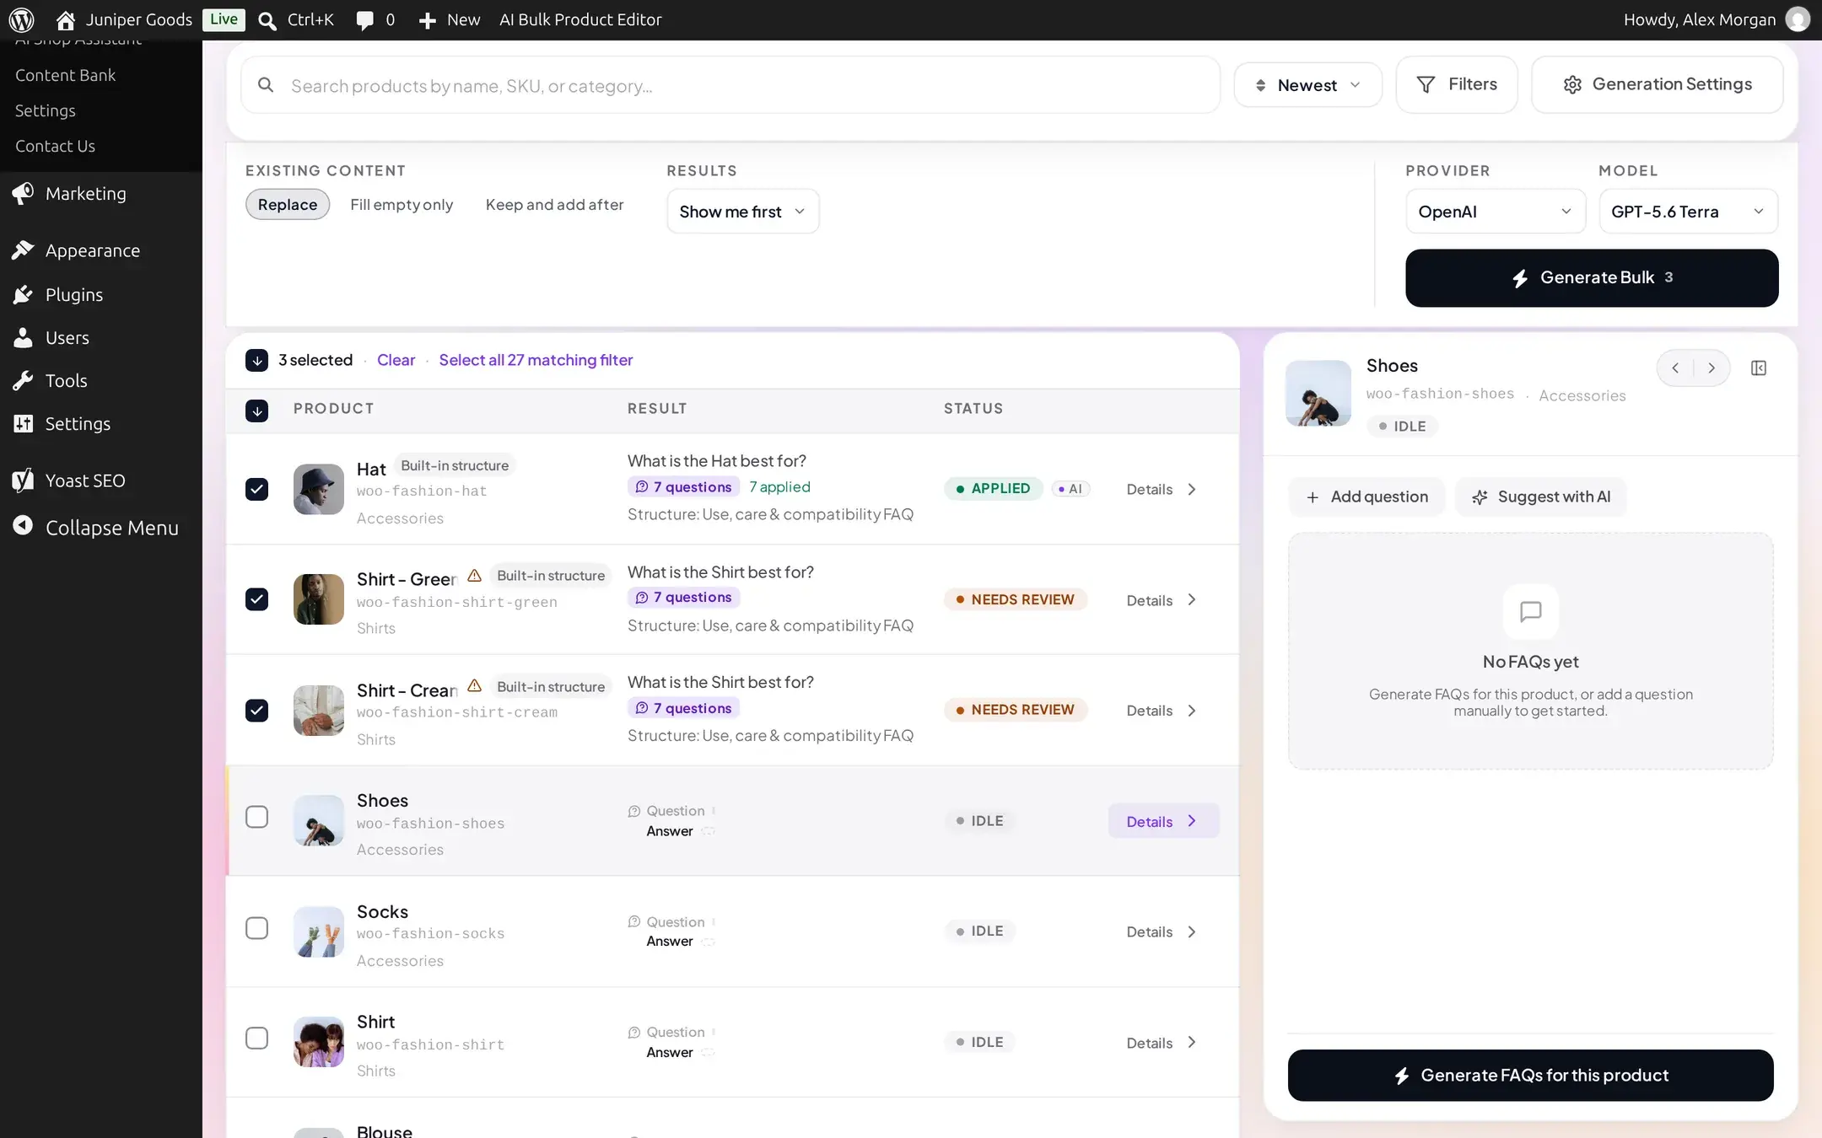Click the Appearance brush icon

[23, 250]
